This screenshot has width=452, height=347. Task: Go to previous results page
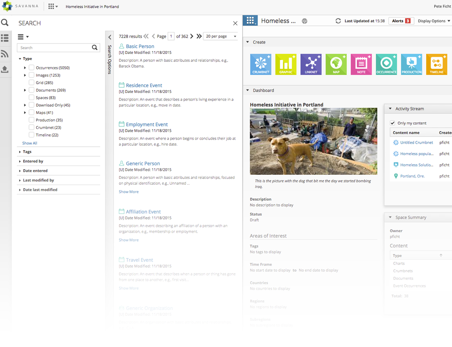pyautogui.click(x=153, y=36)
